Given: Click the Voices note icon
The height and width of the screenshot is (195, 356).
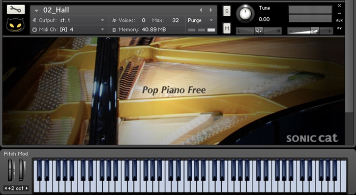Looking at the screenshot, I should pyautogui.click(x=114, y=20).
